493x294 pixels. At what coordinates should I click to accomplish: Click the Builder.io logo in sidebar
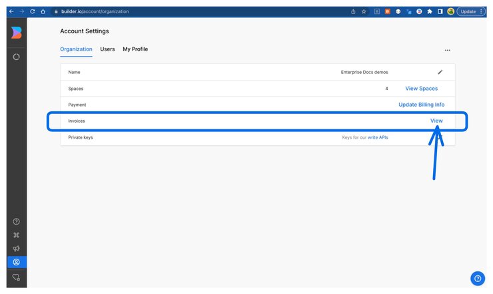(17, 33)
